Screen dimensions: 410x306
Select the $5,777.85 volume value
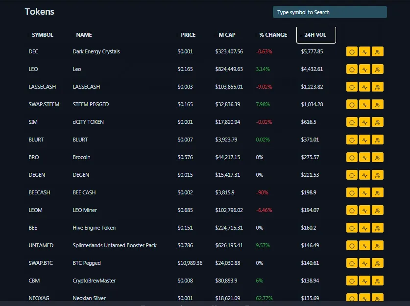click(312, 51)
